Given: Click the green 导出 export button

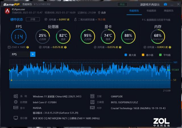Looking at the screenshot, I should point(122,5).
